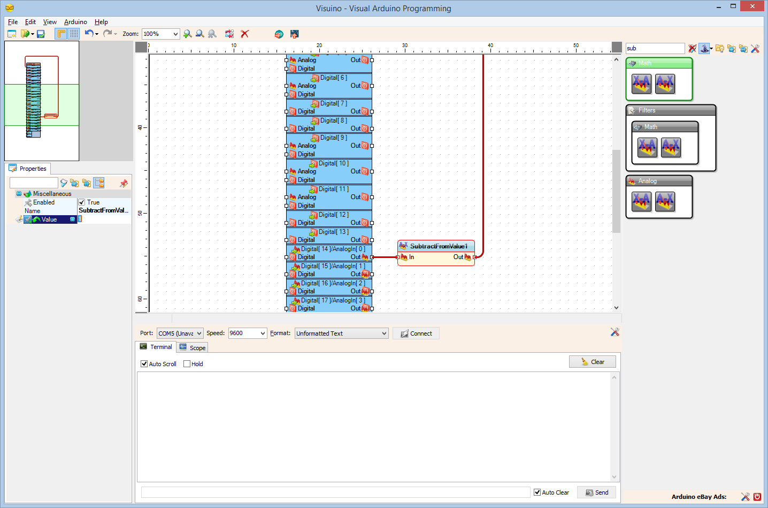
Task: Select the ruler toggle icon on the toolbar
Action: pos(62,34)
